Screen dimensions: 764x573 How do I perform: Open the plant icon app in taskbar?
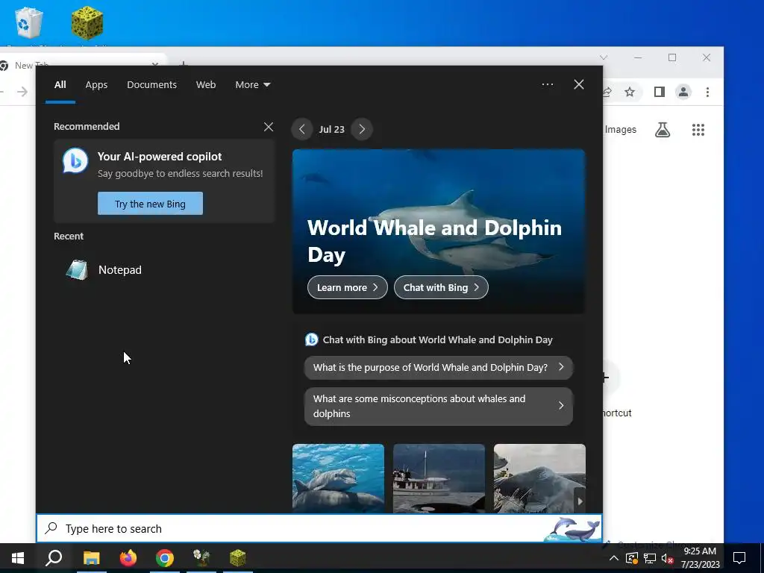pyautogui.click(x=201, y=558)
